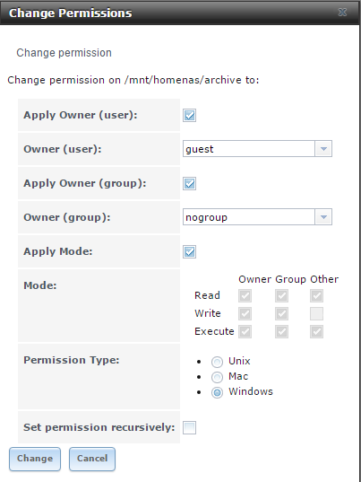Expand the Owner (group) dropdown arrow
This screenshot has width=361, height=482.
pos(323,217)
